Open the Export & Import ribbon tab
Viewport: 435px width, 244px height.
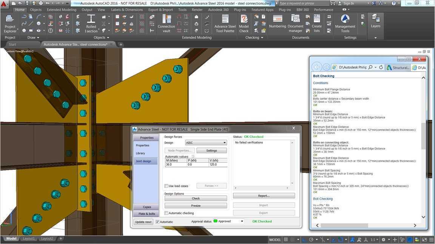tap(160, 10)
